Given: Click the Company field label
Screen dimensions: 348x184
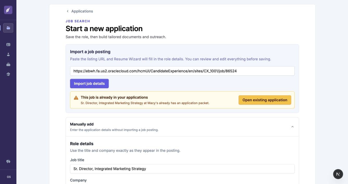Looking at the screenshot, I should pyautogui.click(x=78, y=180).
